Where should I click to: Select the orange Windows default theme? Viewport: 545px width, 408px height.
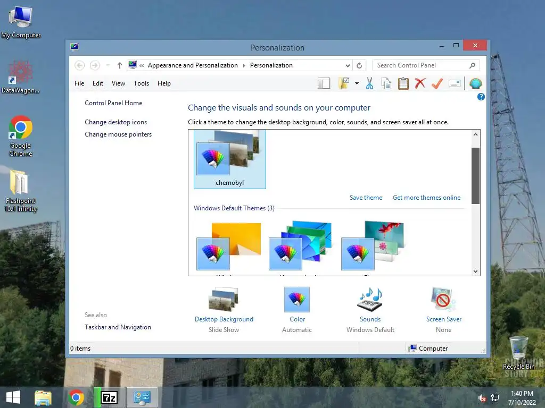coord(229,246)
